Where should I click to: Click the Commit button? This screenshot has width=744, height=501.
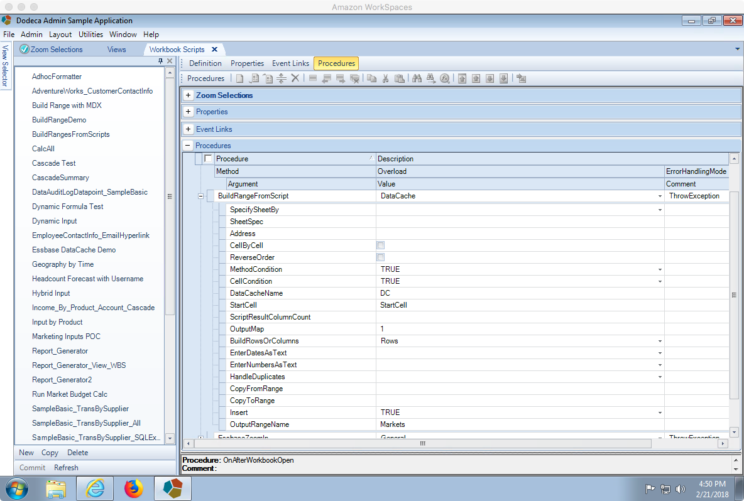[32, 467]
